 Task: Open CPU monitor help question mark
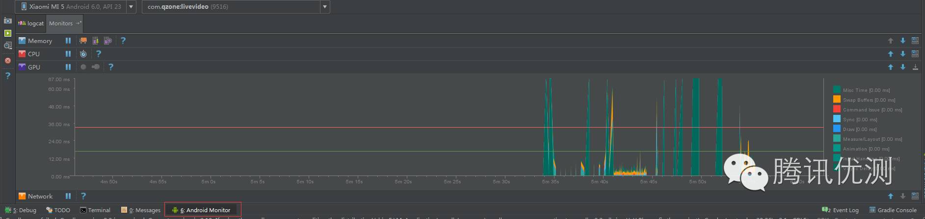click(99, 54)
